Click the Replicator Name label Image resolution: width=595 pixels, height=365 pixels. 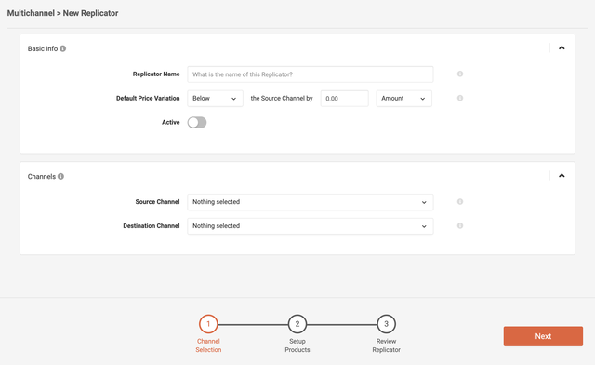[x=156, y=74]
